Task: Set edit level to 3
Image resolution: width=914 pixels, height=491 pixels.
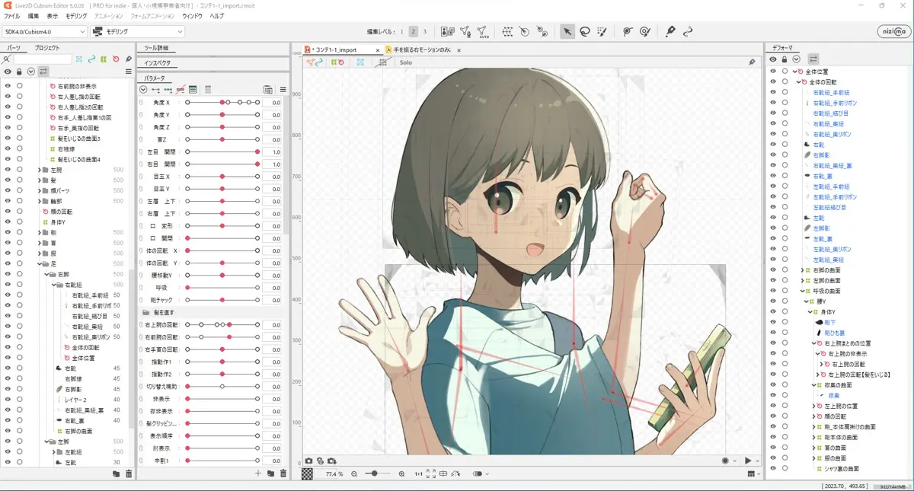Action: pos(425,32)
